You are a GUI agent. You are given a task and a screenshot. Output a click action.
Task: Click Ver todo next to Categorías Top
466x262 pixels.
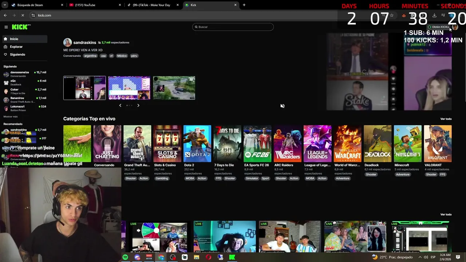pyautogui.click(x=446, y=119)
